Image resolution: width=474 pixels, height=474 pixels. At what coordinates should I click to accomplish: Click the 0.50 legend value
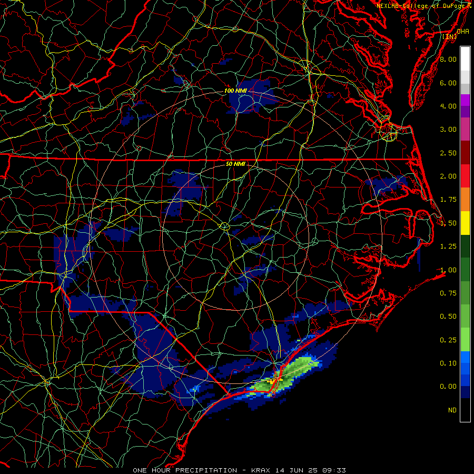point(448,317)
